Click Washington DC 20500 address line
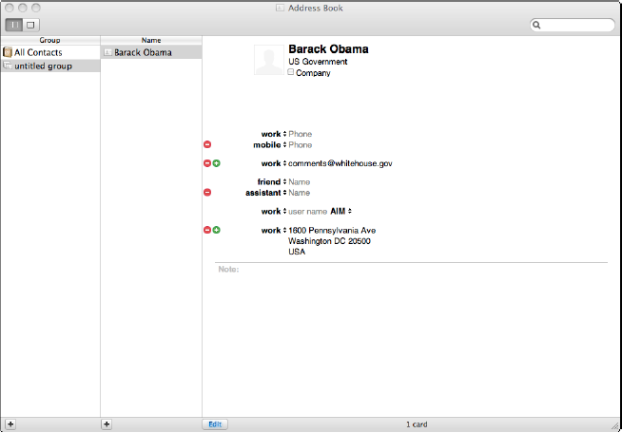The width and height of the screenshot is (622, 433). [x=329, y=241]
